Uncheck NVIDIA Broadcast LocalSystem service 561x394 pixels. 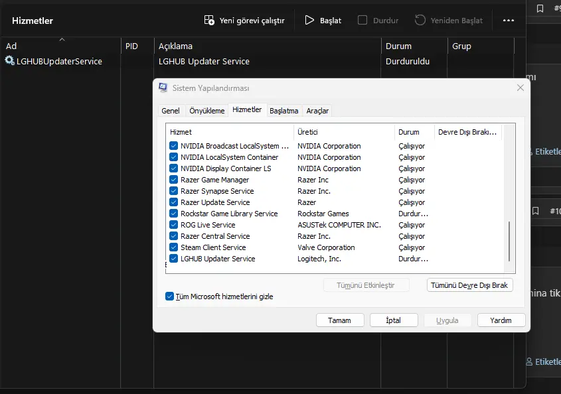[173, 146]
